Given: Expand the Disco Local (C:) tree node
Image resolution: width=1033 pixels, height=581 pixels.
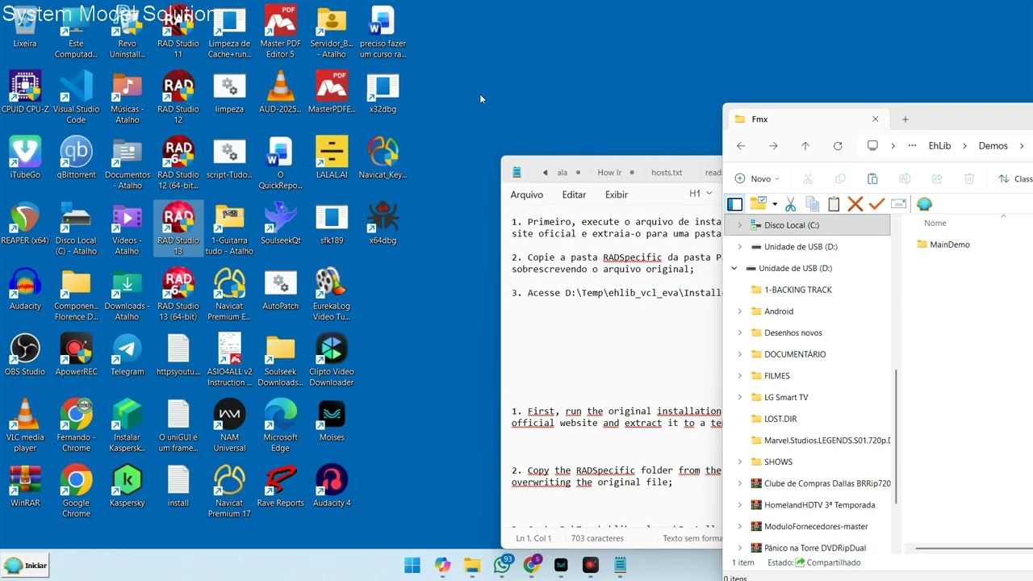Looking at the screenshot, I should [739, 225].
